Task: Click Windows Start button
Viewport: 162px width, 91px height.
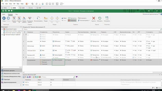Action: 3,90
